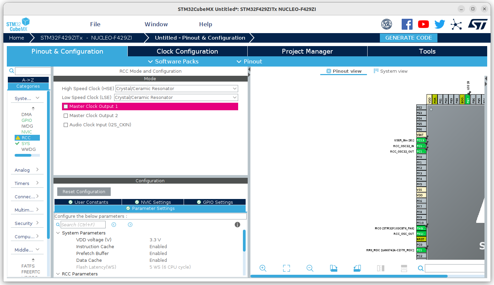The image size is (494, 285).
Task: Open GPIO Settings tab
Action: tap(215, 202)
